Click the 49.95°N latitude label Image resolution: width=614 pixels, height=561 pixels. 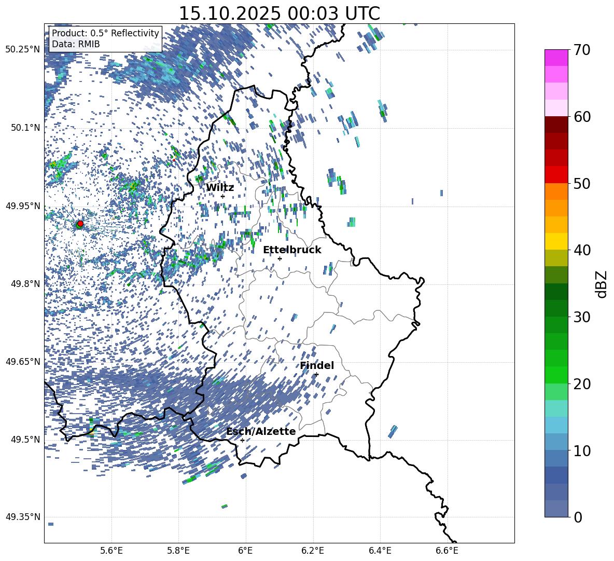point(23,206)
